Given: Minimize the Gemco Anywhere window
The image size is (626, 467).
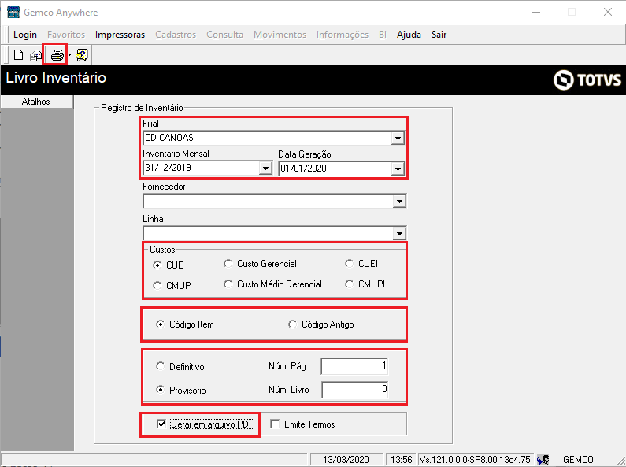Looking at the screenshot, I should point(535,12).
